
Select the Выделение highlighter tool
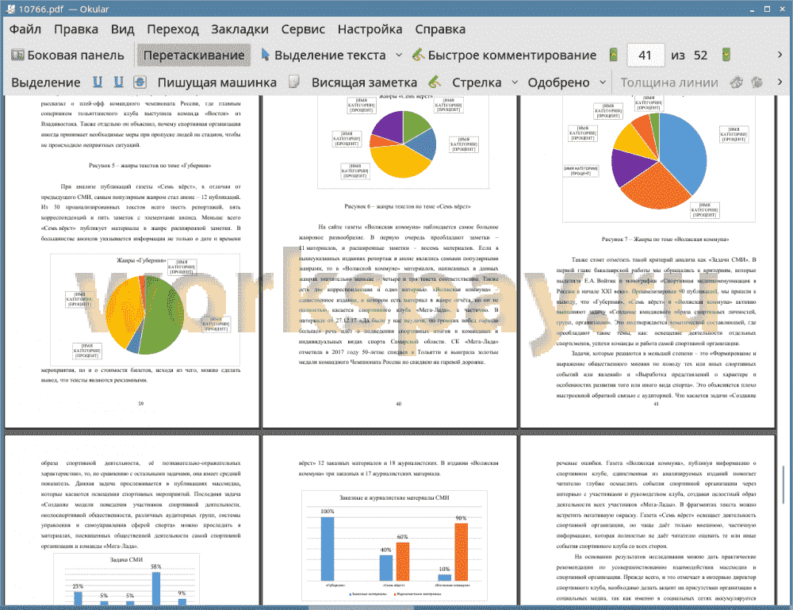pos(45,82)
